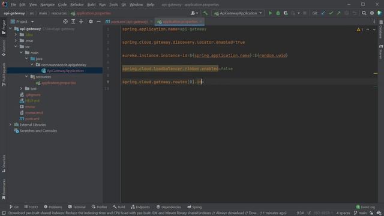This screenshot has height=216, width=384.
Task: Click the 4 spaces indent setting
Action: 343,213
